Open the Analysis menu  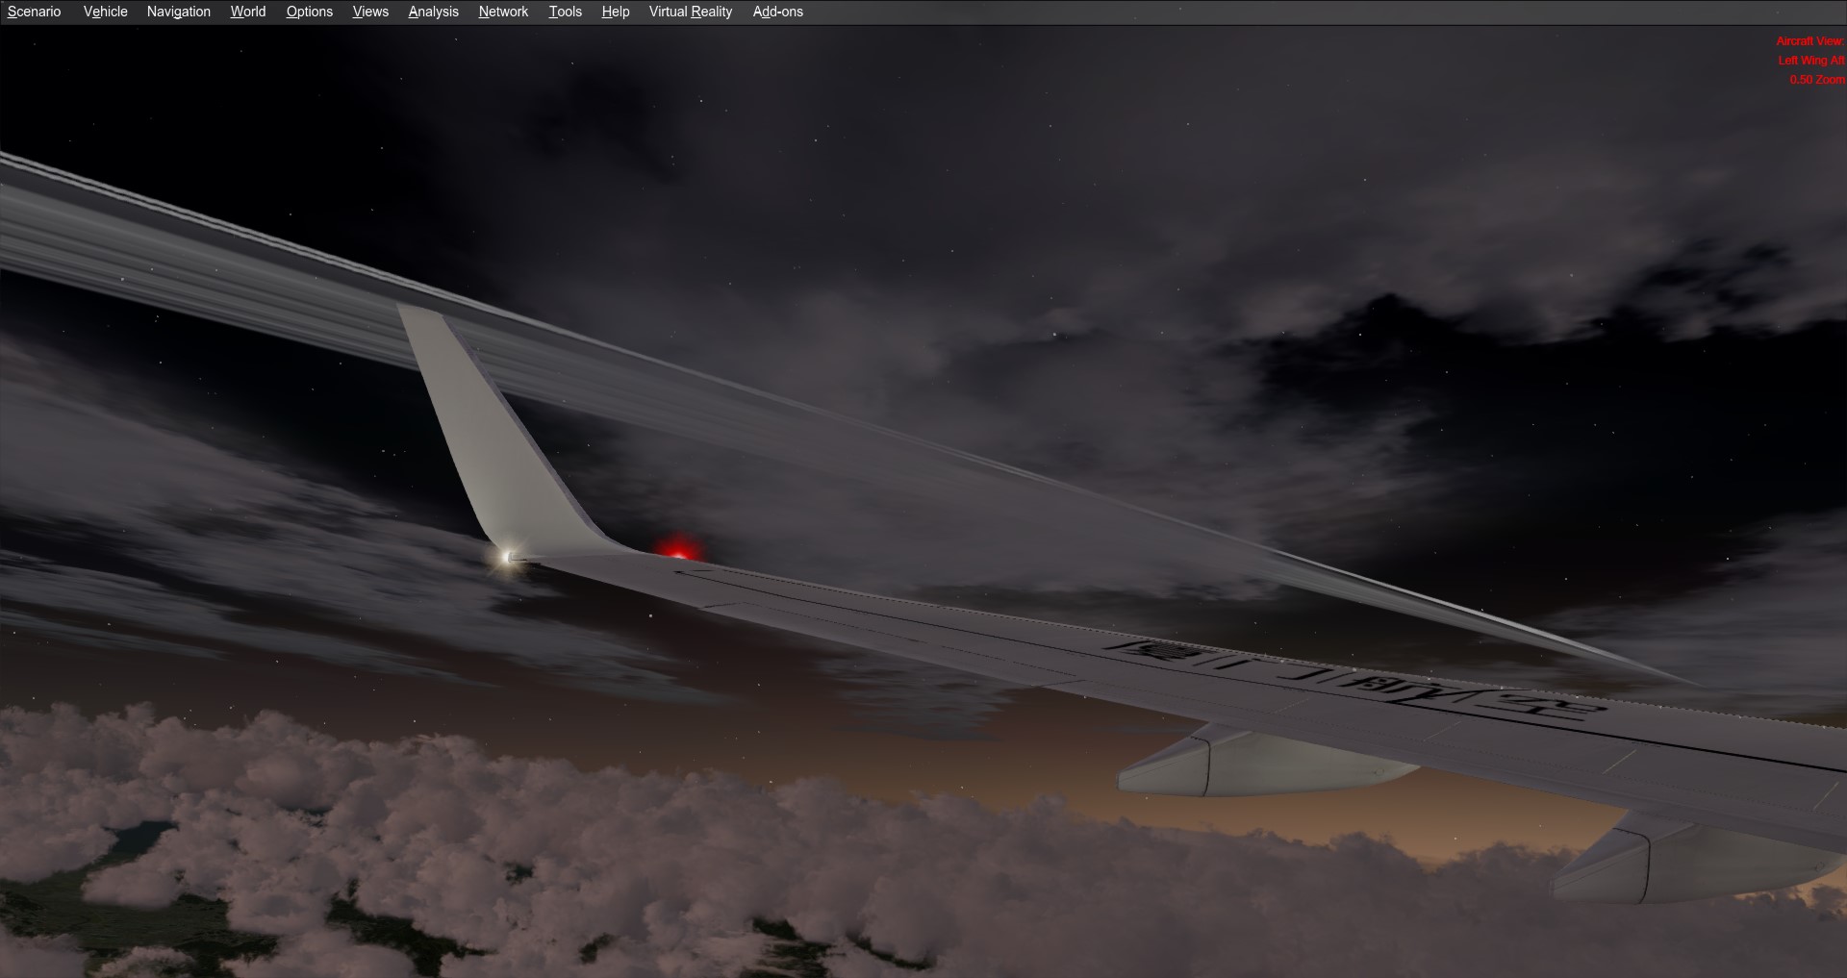432,12
